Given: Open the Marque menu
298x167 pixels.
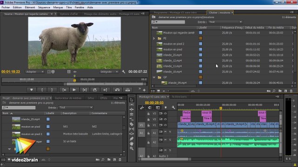Looking at the screenshot, I should (x=58, y=7).
